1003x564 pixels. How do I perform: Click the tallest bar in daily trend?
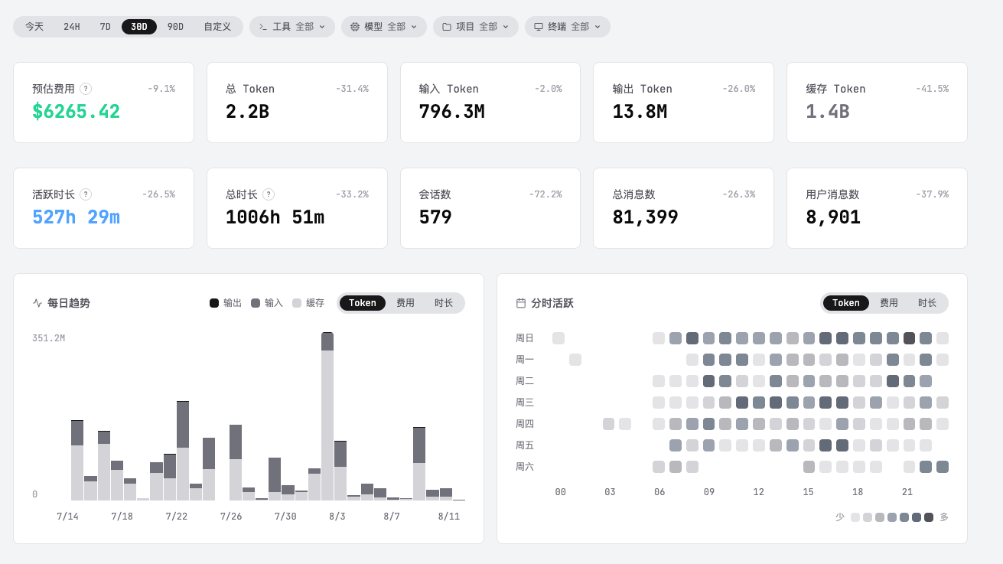click(327, 416)
